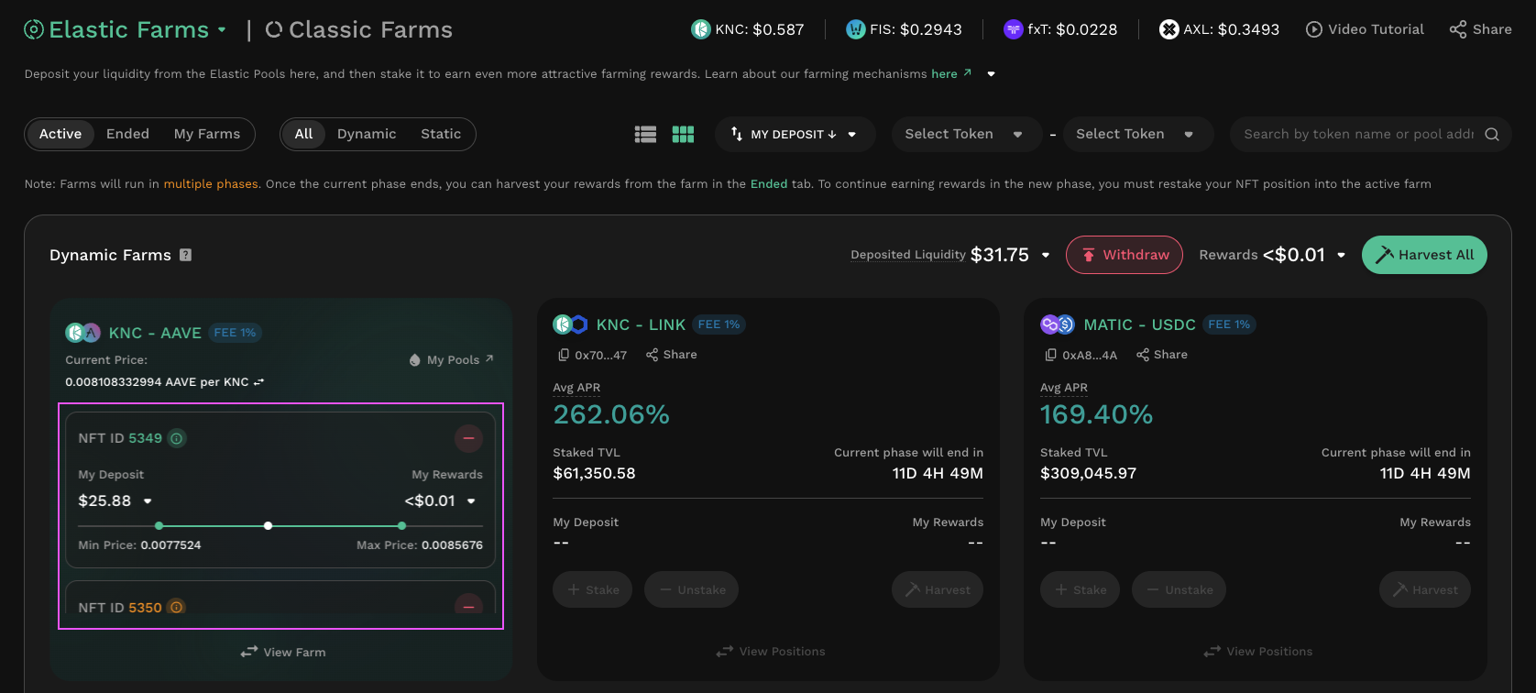Click red minus icon for NFT 5349
Image resolution: width=1536 pixels, height=693 pixels.
click(x=468, y=438)
